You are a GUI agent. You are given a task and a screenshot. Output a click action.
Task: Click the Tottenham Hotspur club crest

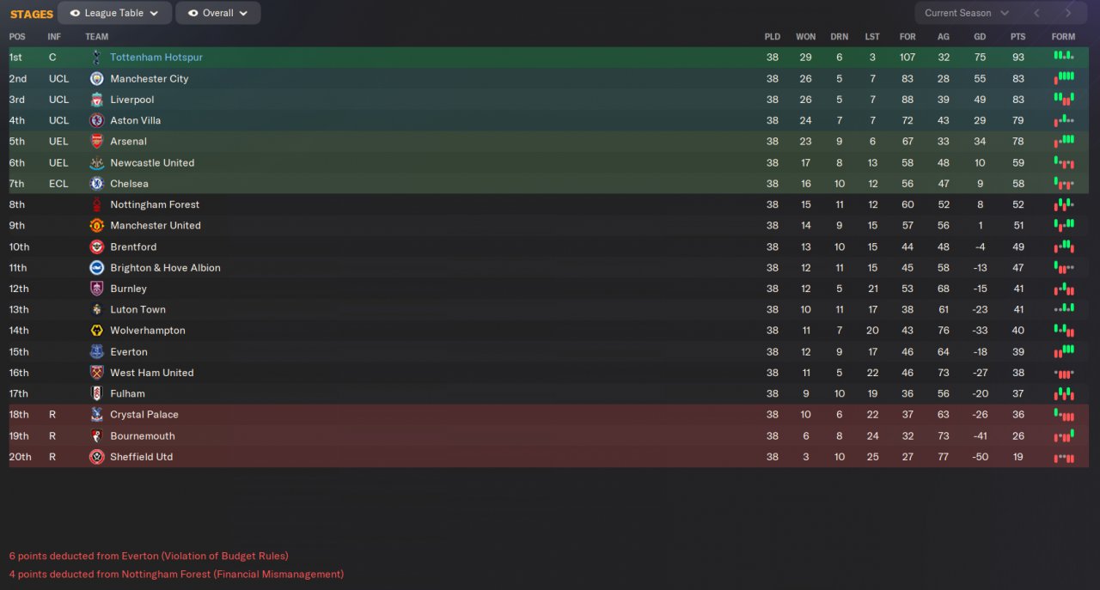coord(96,58)
